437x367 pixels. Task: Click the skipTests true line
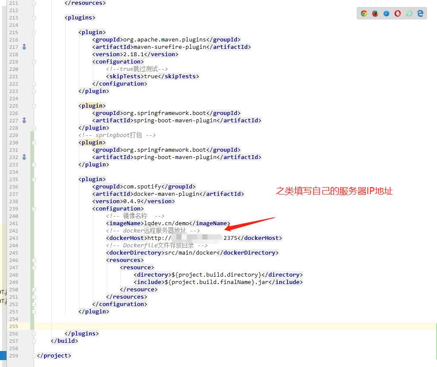pos(153,77)
